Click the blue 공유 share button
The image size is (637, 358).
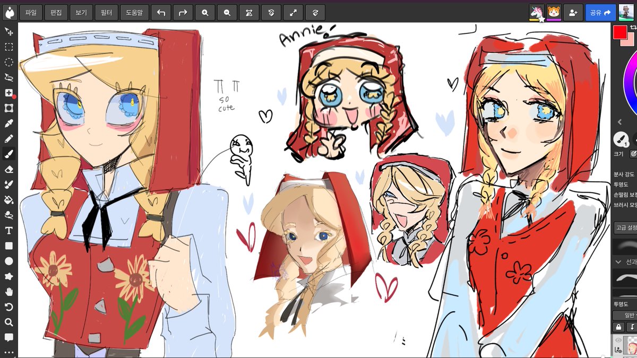[600, 13]
